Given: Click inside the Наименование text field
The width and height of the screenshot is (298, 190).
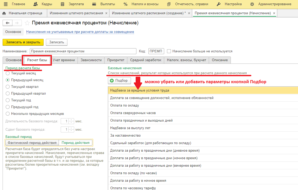Looking at the screenshot, I should click(83, 51).
